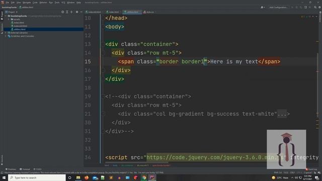Click body breadcrumb in editor footer

coord(115,165)
